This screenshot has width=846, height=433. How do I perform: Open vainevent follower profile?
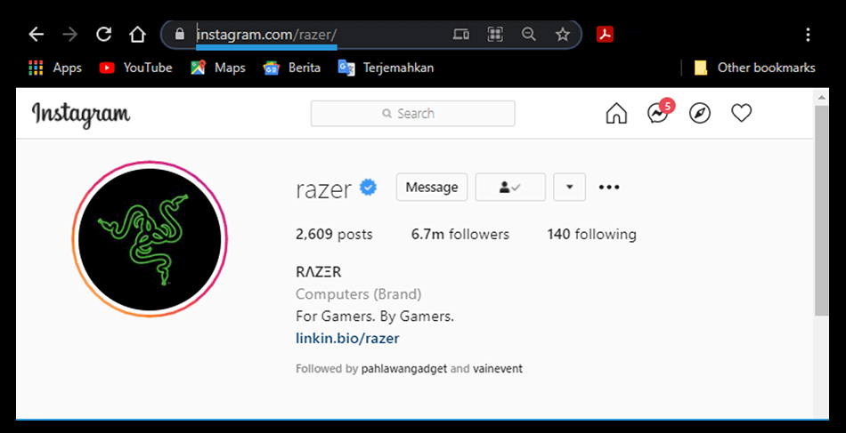pos(498,369)
